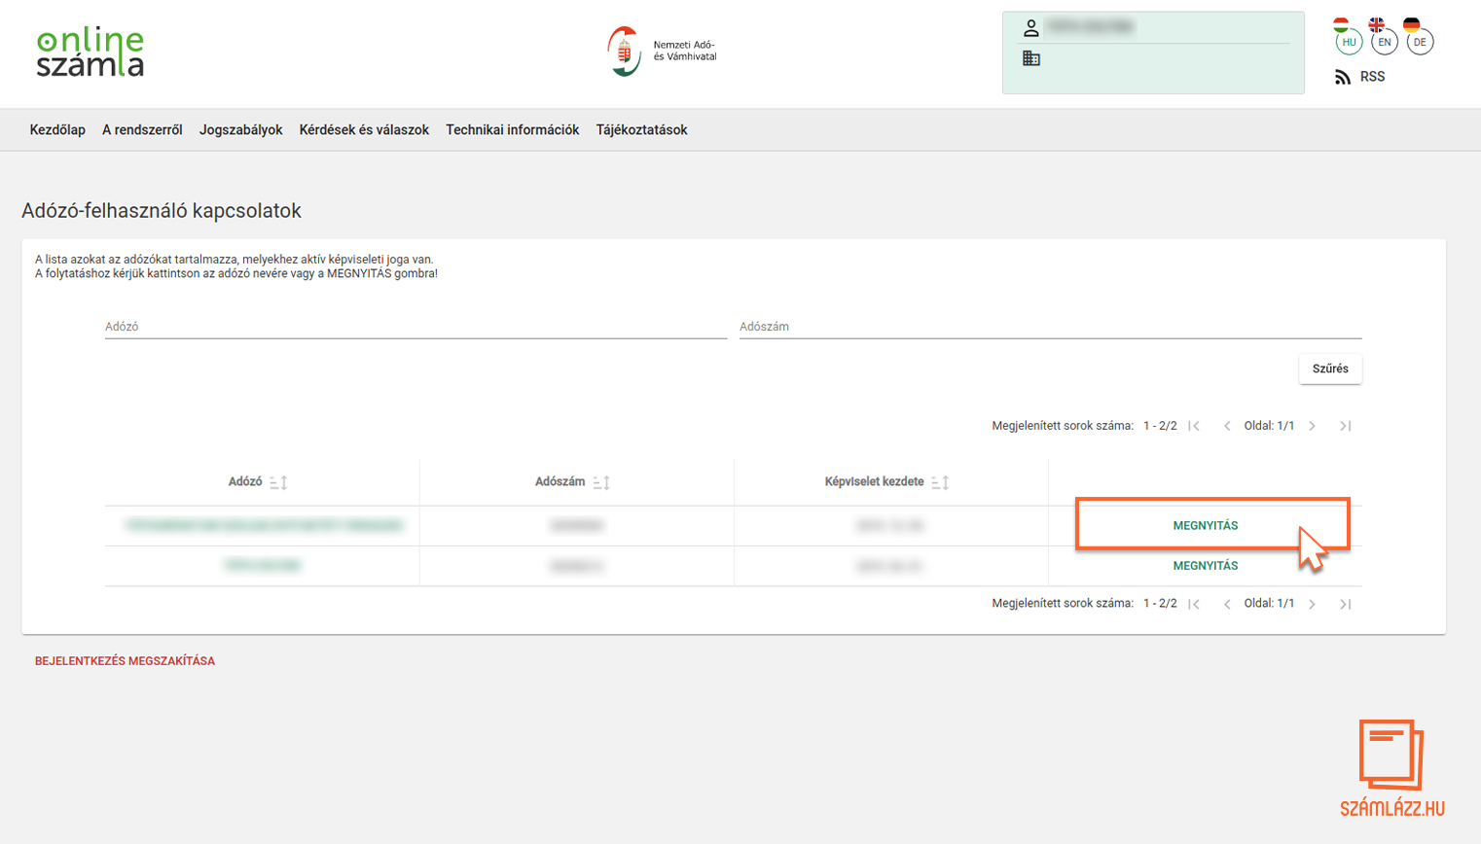Click MEGNYITÁS for the second taxpayer
The width and height of the screenshot is (1481, 844).
(x=1205, y=566)
